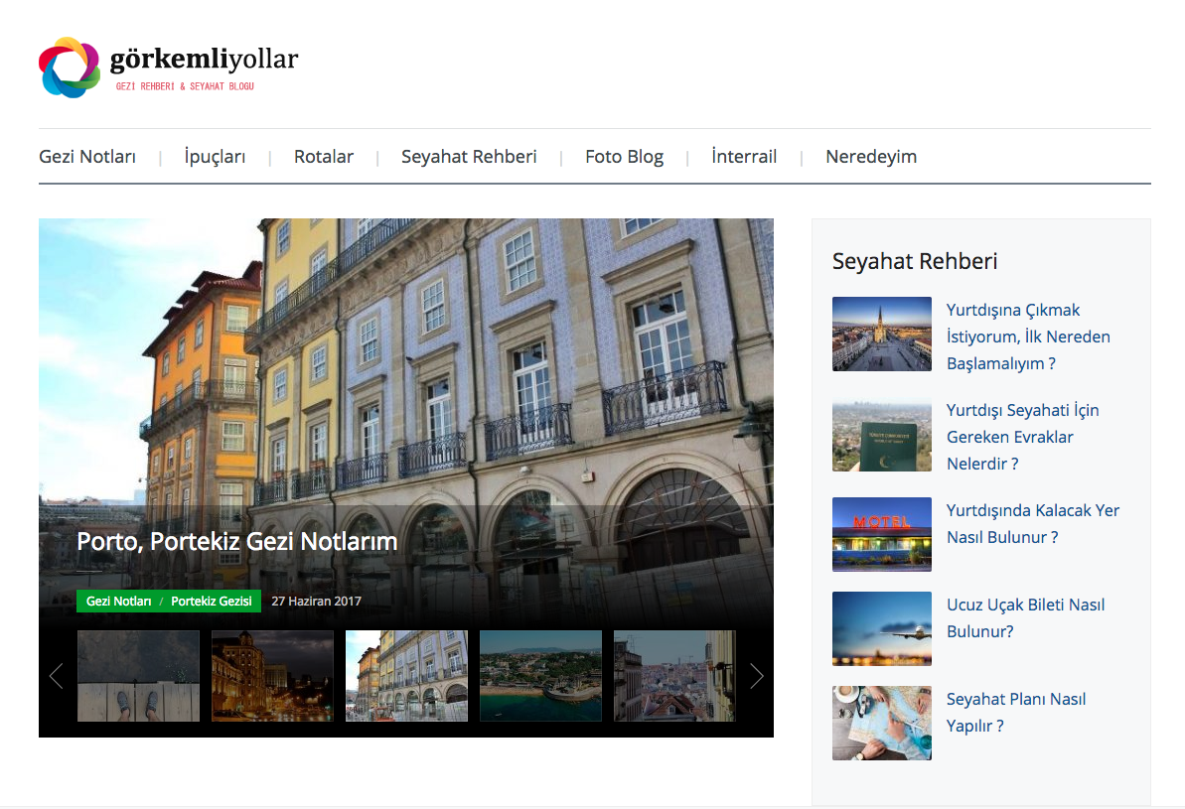This screenshot has width=1185, height=809.
Task: Click the coastal view carousel thumbnail
Action: click(540, 675)
